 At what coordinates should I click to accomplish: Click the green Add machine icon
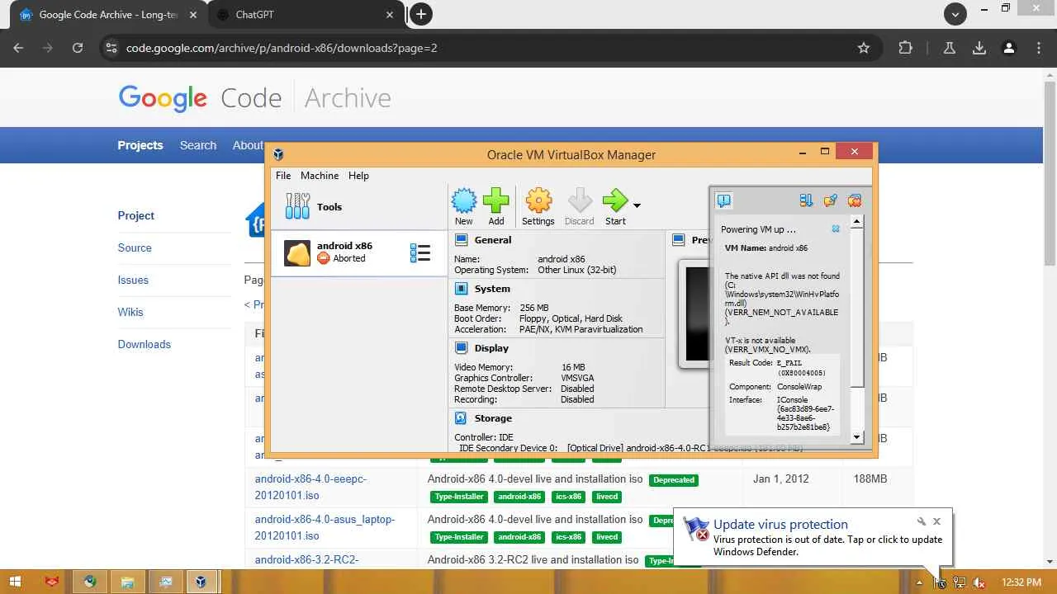click(495, 200)
